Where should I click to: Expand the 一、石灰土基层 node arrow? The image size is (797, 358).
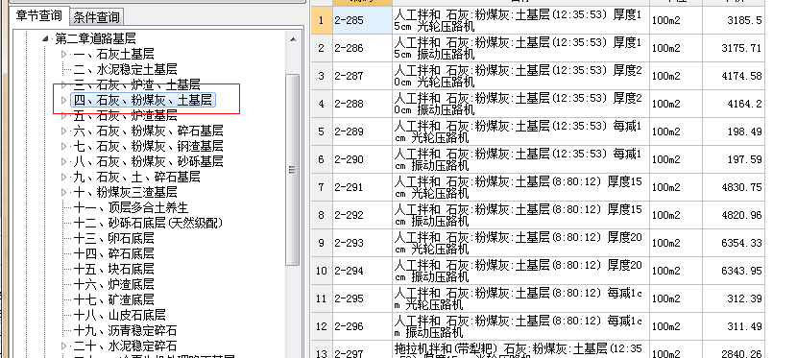(x=63, y=54)
